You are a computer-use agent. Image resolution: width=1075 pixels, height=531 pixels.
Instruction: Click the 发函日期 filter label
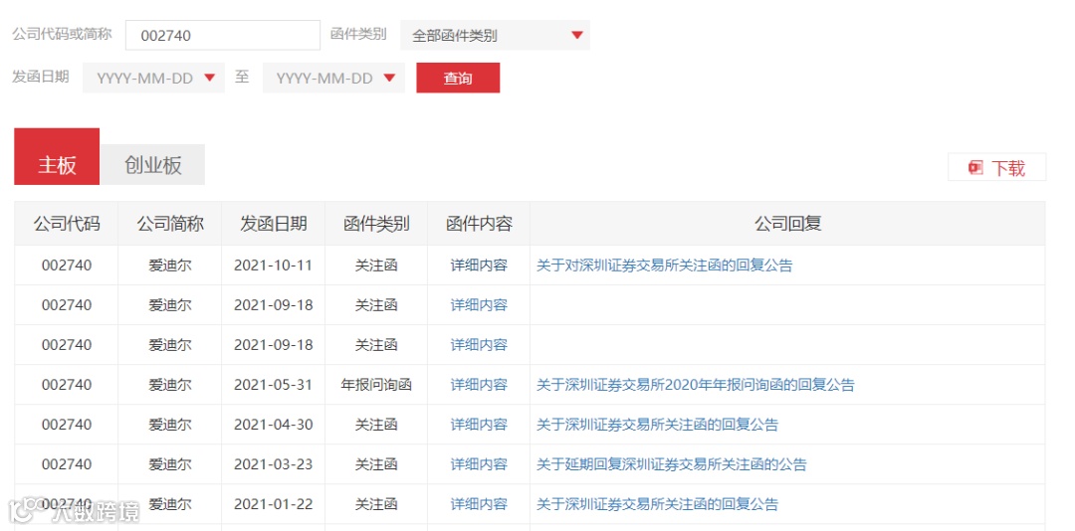click(x=41, y=76)
